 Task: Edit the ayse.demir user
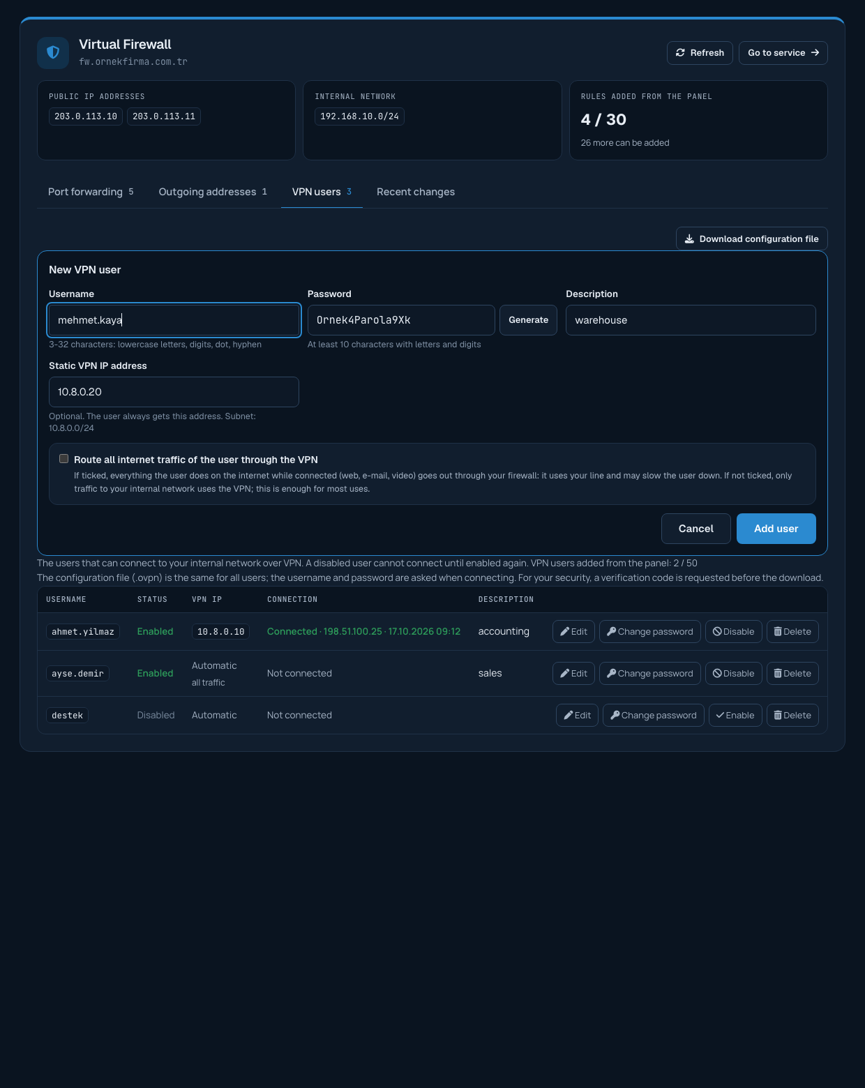pos(574,674)
